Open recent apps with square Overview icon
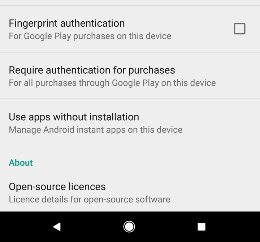Image resolution: width=260 pixels, height=242 pixels. click(x=201, y=227)
